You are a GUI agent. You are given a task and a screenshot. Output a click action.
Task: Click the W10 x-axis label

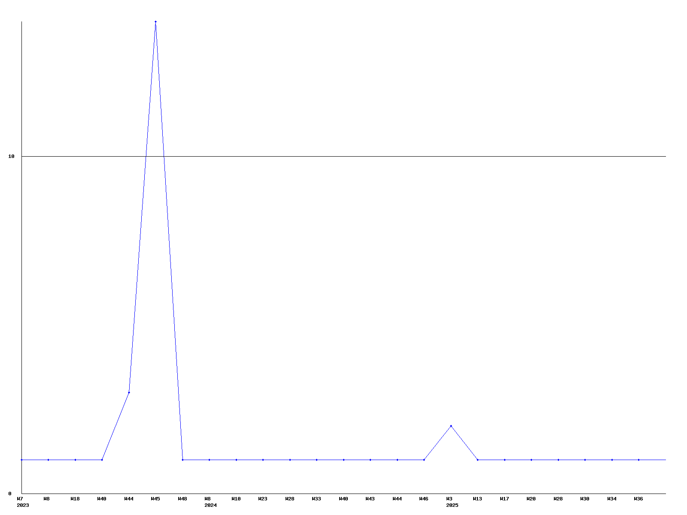pyautogui.click(x=236, y=499)
